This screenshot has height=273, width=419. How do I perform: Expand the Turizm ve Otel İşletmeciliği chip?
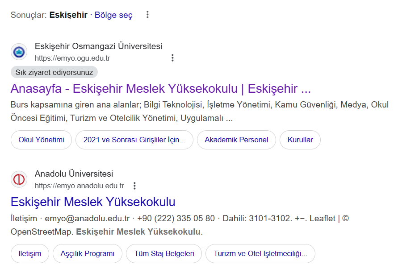(x=260, y=253)
